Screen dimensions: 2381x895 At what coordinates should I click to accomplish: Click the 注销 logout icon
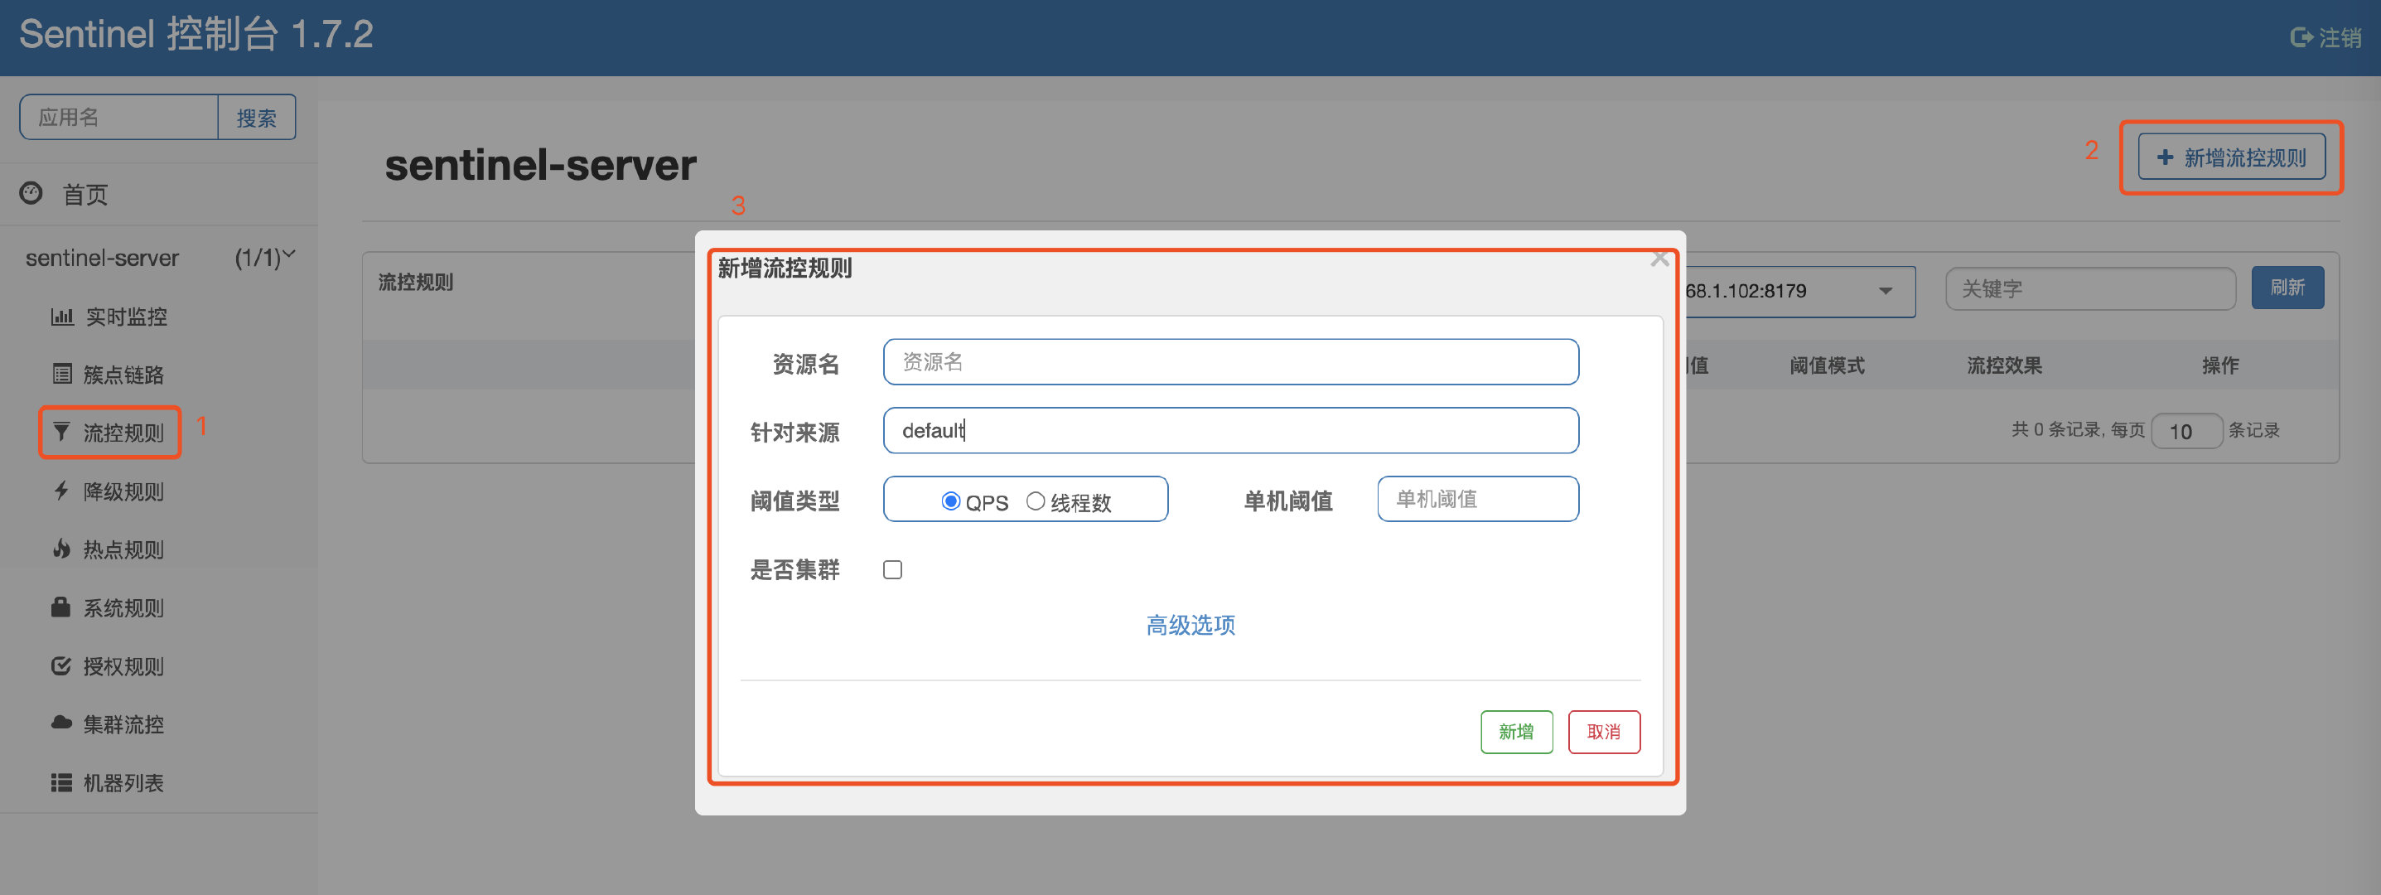2300,38
